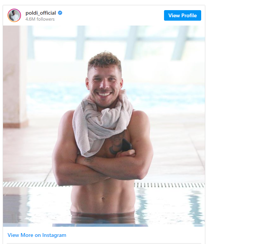Click the forearm tattoo in the photo
This screenshot has width=280, height=244.
(89, 159)
